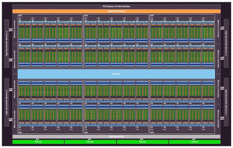
Task: Click the light blue L2 Cache block
Action: coord(116,74)
